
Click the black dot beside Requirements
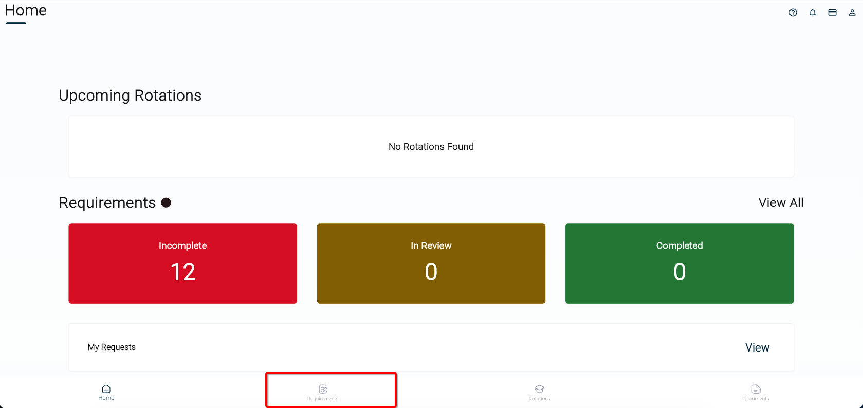[166, 203]
